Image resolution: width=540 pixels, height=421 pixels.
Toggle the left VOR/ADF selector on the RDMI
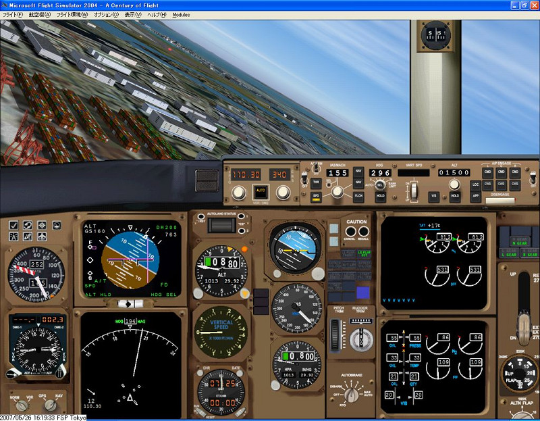click(x=13, y=373)
